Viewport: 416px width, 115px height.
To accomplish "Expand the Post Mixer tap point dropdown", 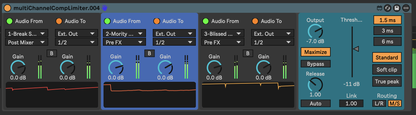I will pos(27,42).
